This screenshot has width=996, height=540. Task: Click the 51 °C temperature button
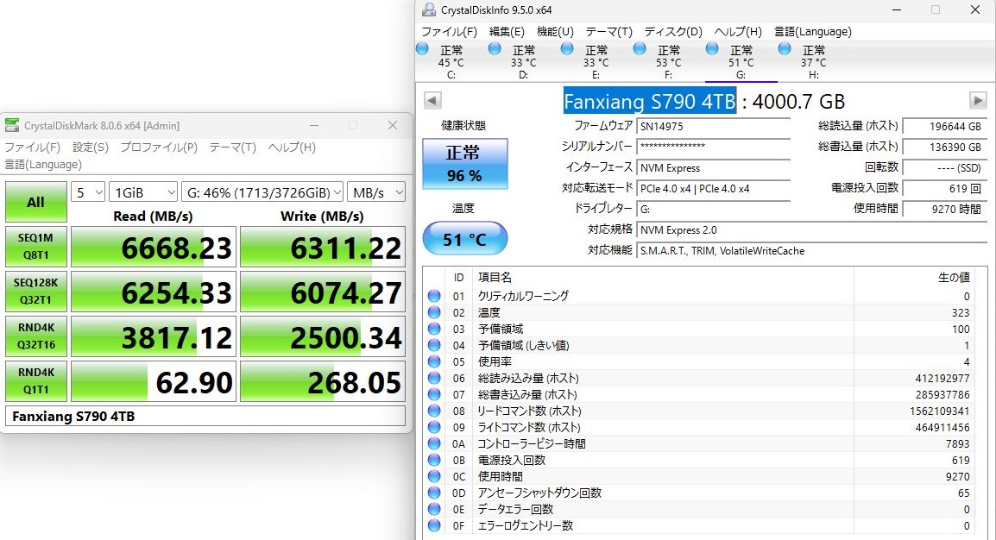coord(465,239)
